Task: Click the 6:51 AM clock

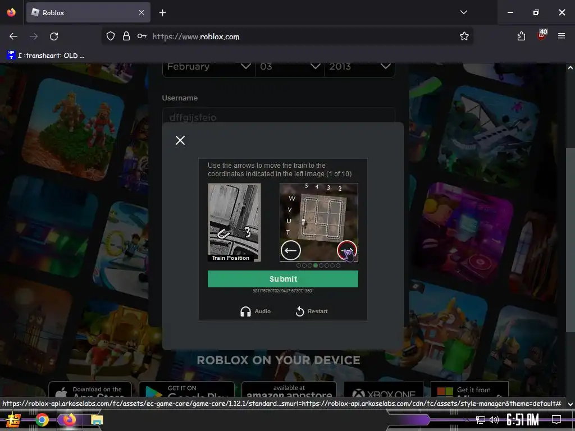Action: (x=523, y=420)
